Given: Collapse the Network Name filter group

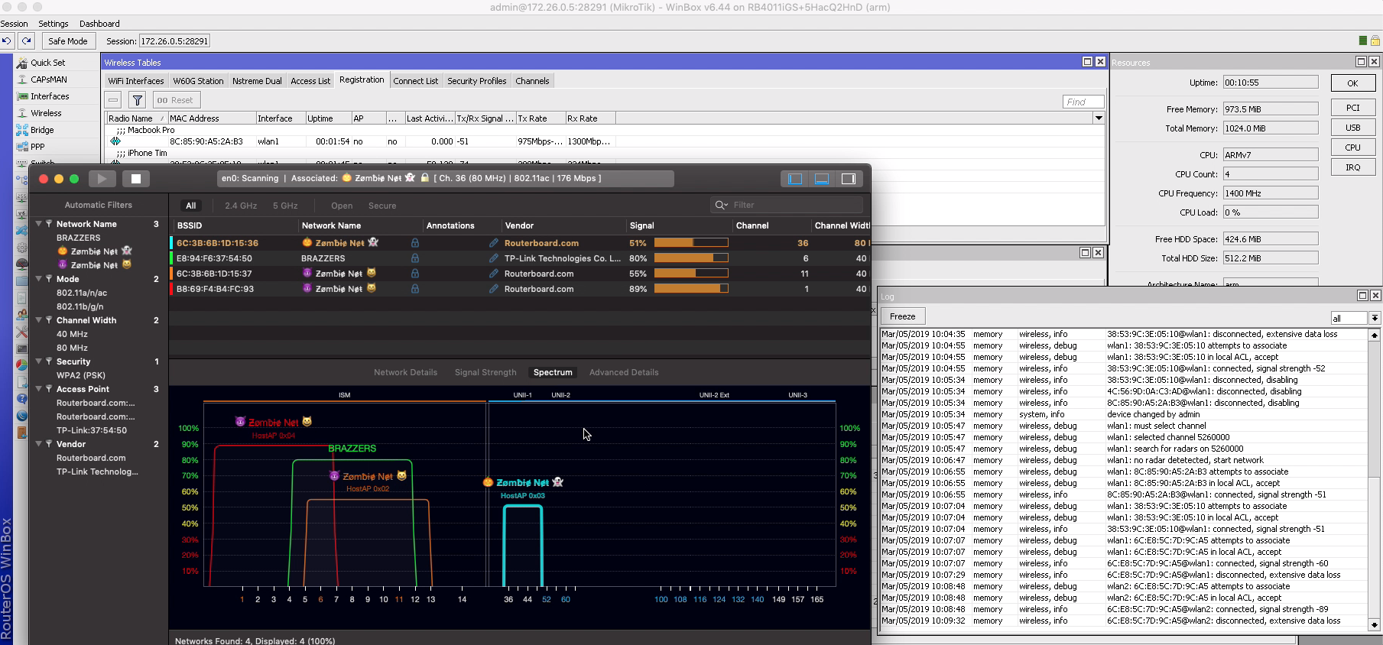Looking at the screenshot, I should point(39,224).
